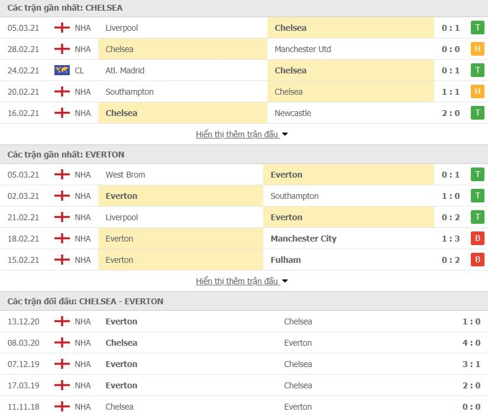Viewport: 488px width, 415px height.
Task: Click the green T badge on the Liverpool vs Everton row
Action: tap(477, 217)
